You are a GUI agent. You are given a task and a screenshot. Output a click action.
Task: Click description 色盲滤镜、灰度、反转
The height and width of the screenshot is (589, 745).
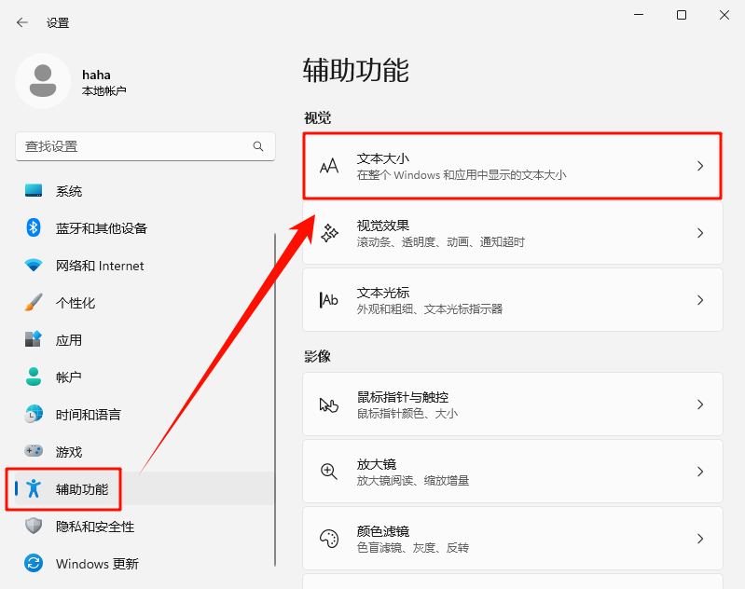[x=413, y=548]
